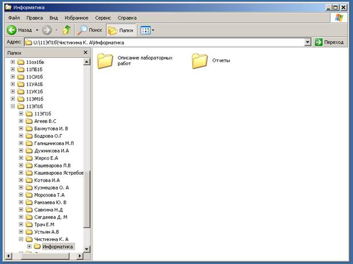Viewport: 353px width, 264px height.
Task: Collapse the 11ЭП1б tree node
Action: [x=13, y=106]
